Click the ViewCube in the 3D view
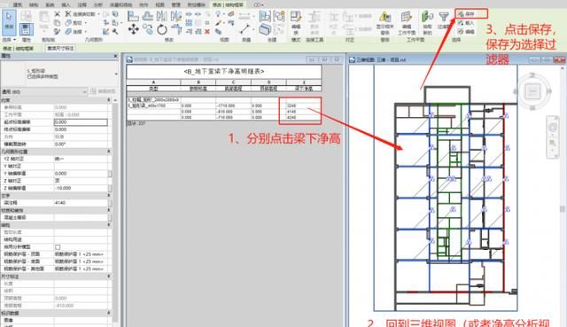 (532, 91)
